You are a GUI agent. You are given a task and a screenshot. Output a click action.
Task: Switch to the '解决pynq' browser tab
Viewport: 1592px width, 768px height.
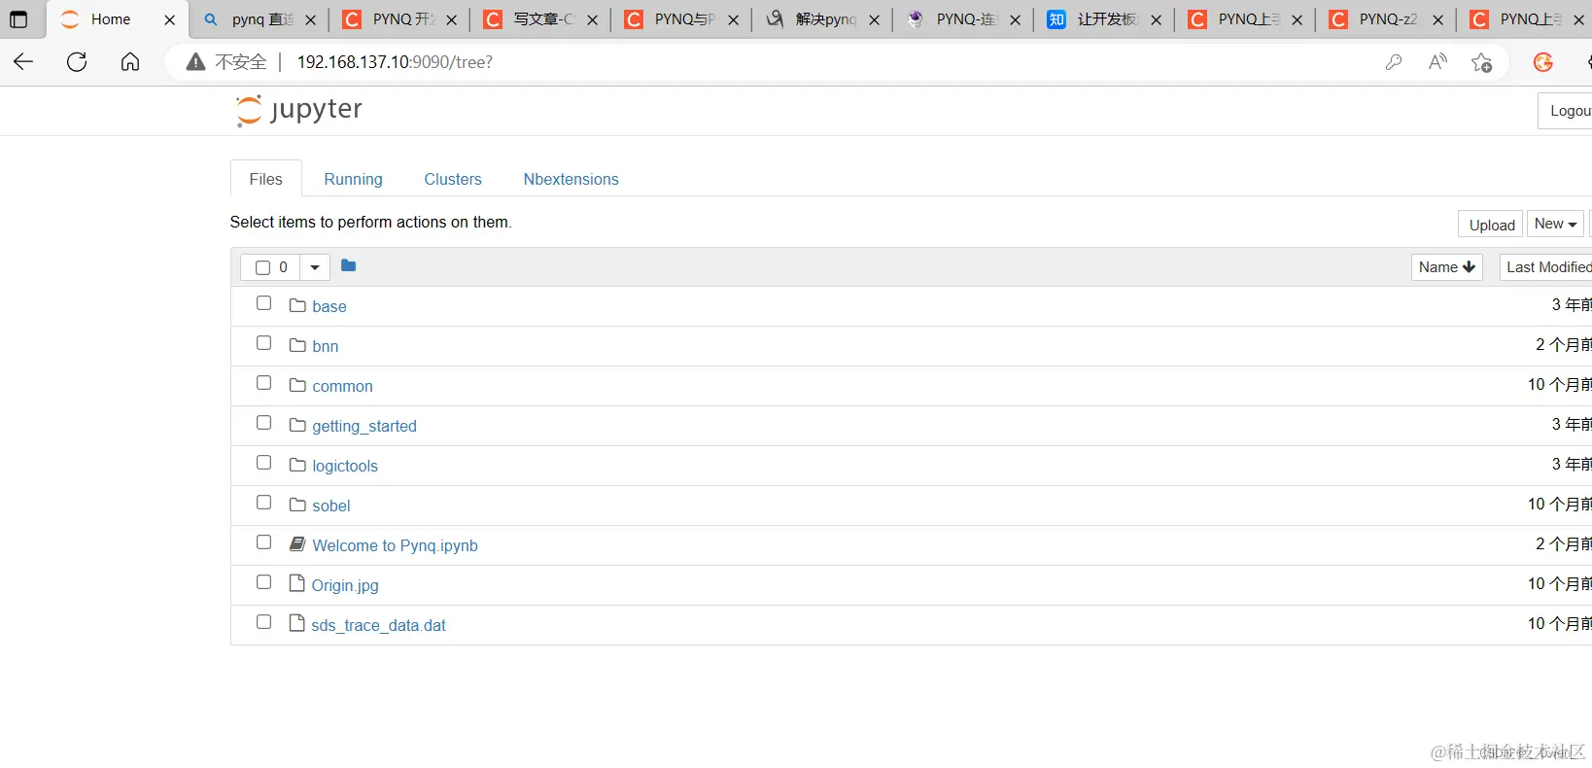(x=824, y=19)
